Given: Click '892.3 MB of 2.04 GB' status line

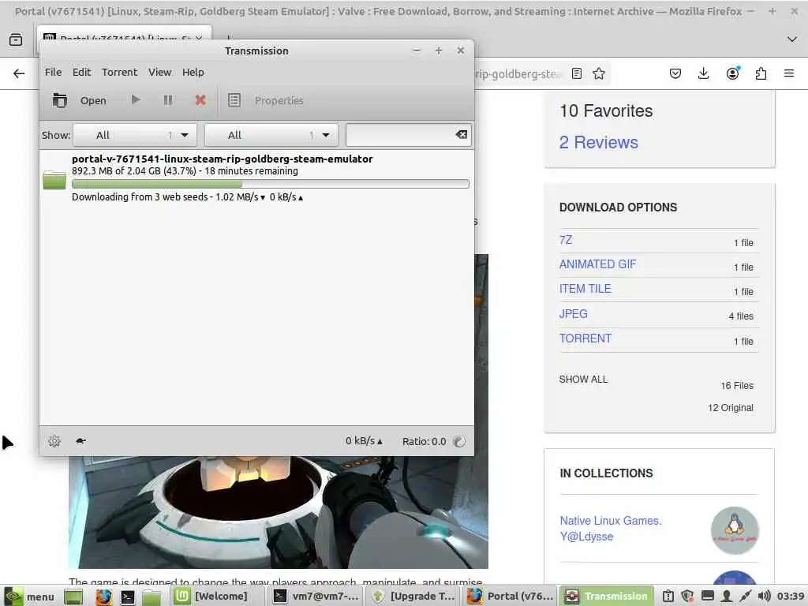Looking at the screenshot, I should tap(185, 171).
